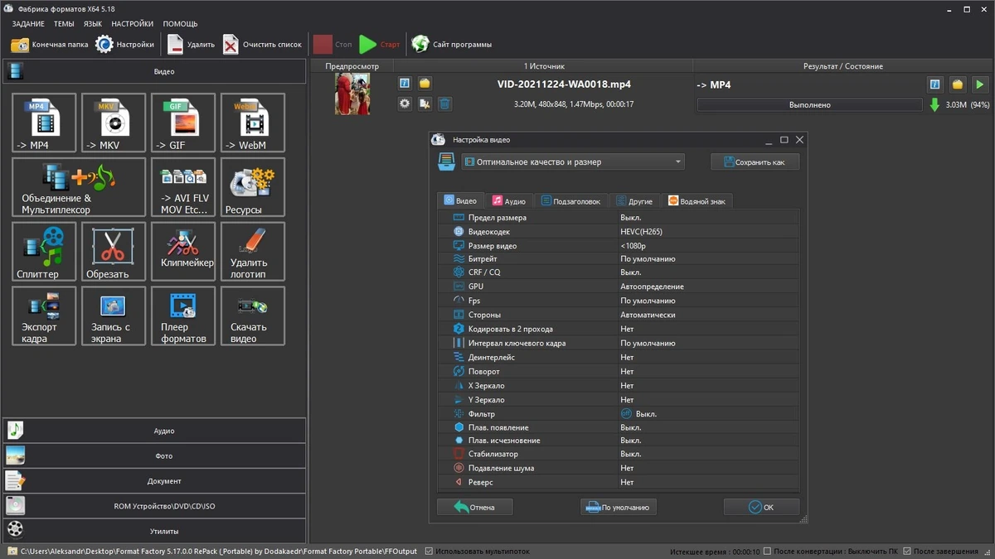Open the ЯЗЫК menu
995x559 pixels.
coord(93,24)
